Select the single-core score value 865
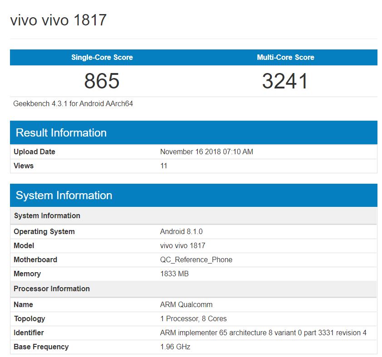Viewport: 382px width, 357px height. (102, 81)
